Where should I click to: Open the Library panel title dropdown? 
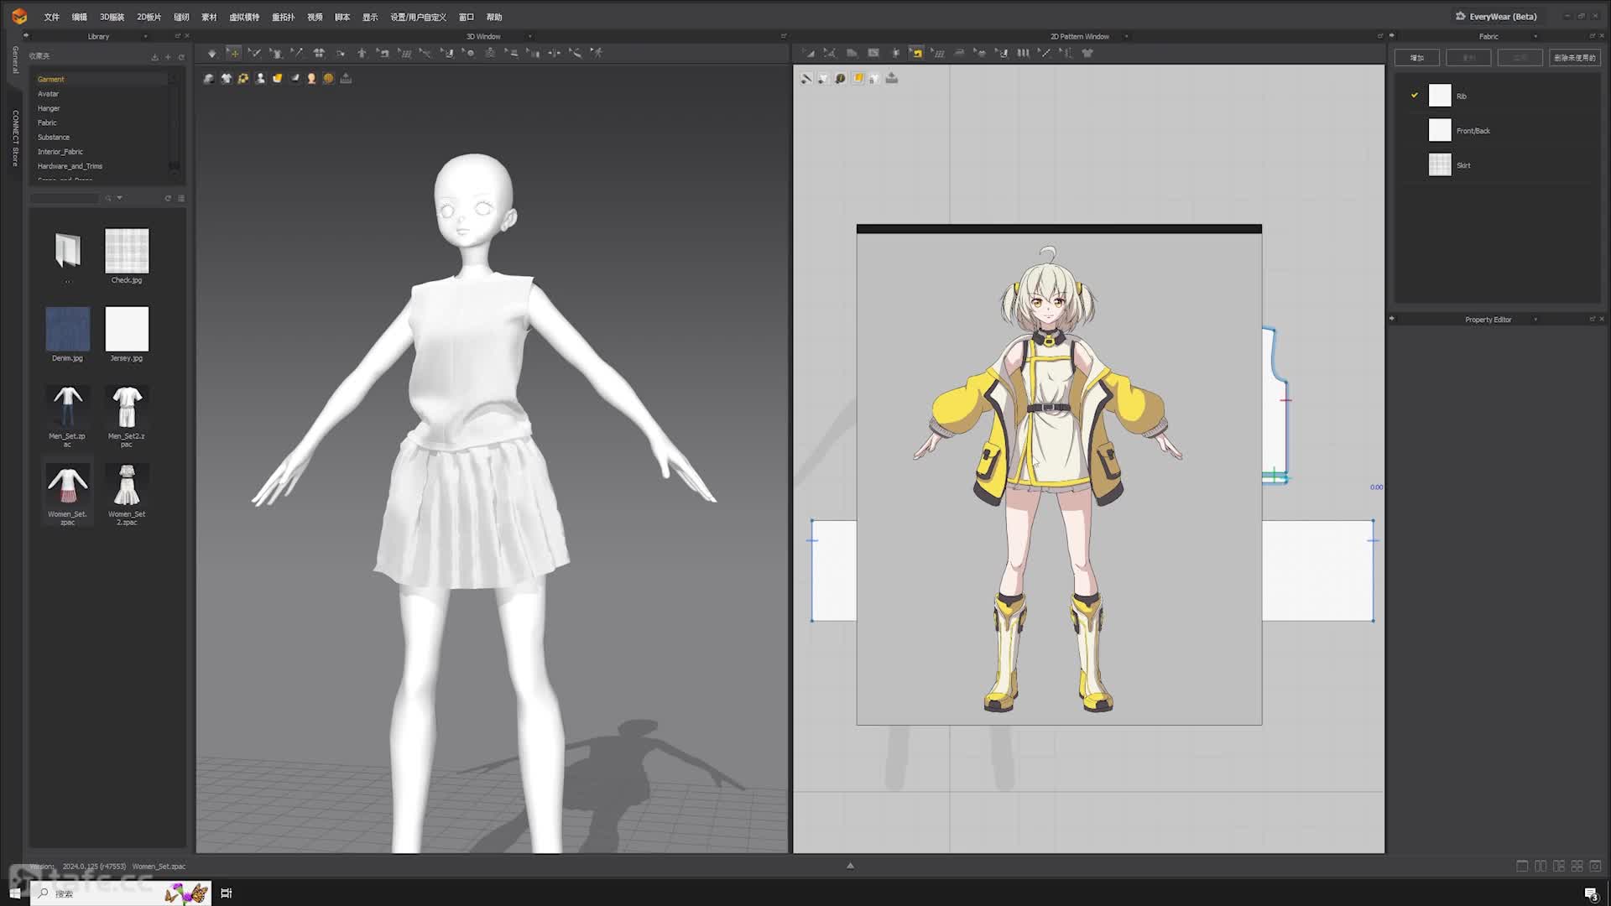(145, 36)
